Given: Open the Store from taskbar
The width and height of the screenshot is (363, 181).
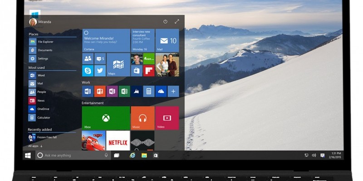Looking at the screenshot, I should point(156,155).
